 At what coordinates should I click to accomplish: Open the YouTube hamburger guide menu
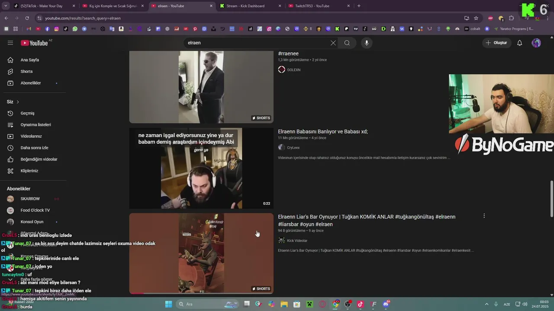(x=10, y=43)
